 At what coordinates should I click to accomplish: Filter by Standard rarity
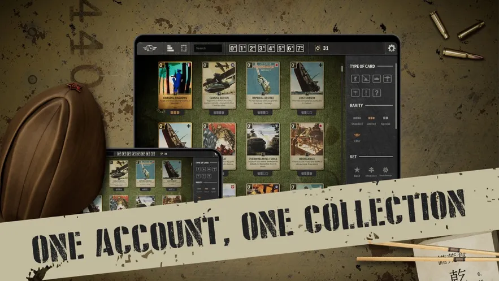357,120
